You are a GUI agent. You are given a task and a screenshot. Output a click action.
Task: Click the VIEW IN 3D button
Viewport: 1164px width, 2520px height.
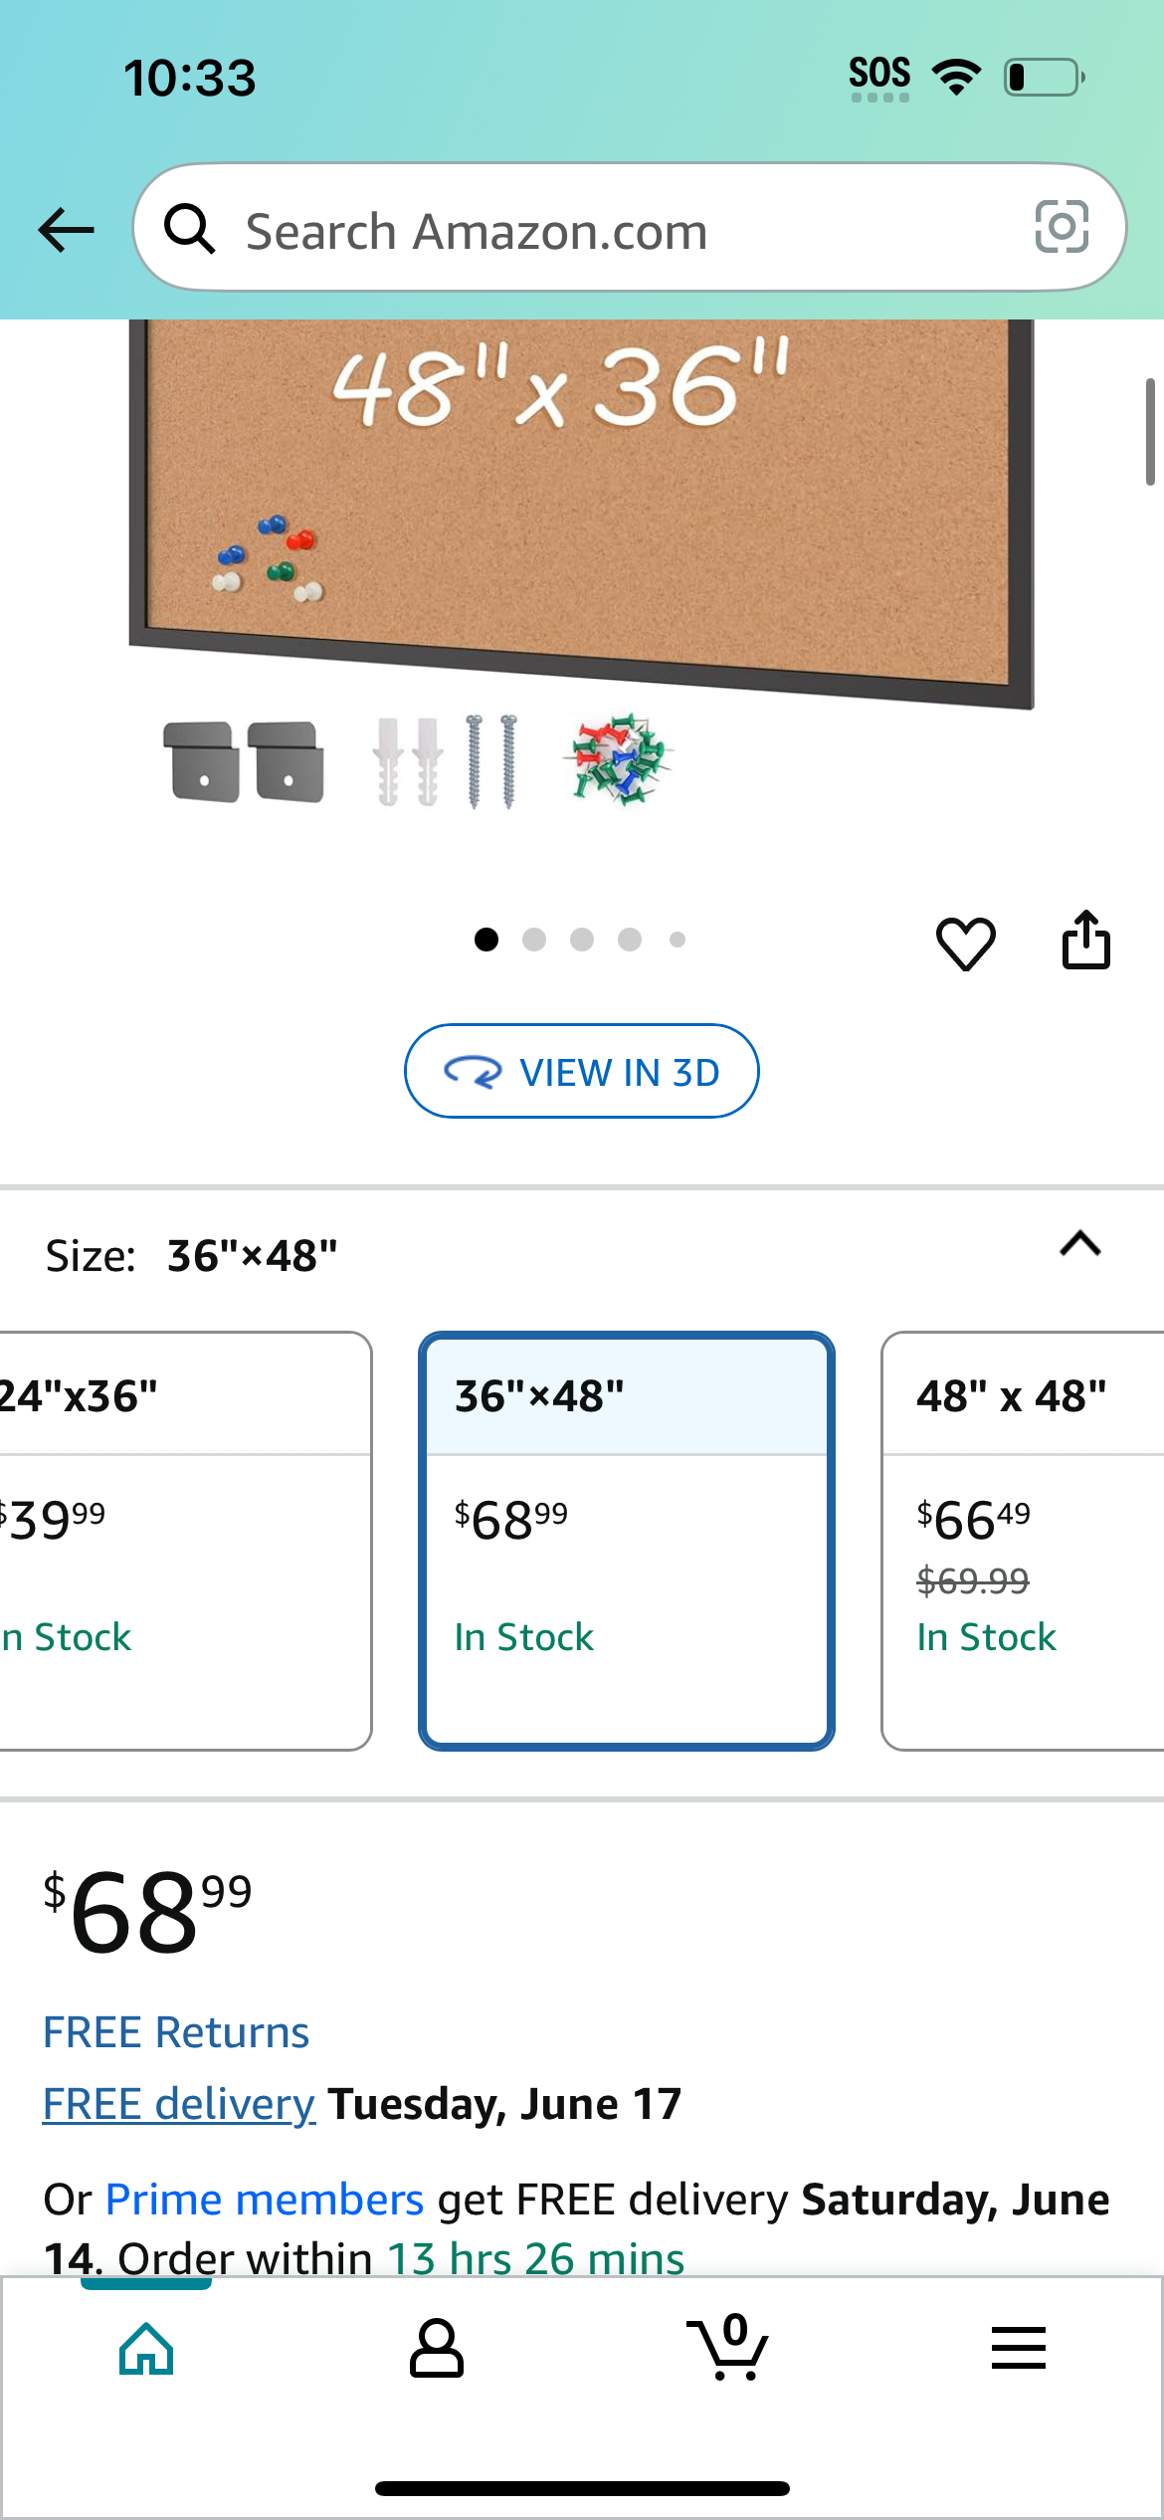pyautogui.click(x=582, y=1071)
